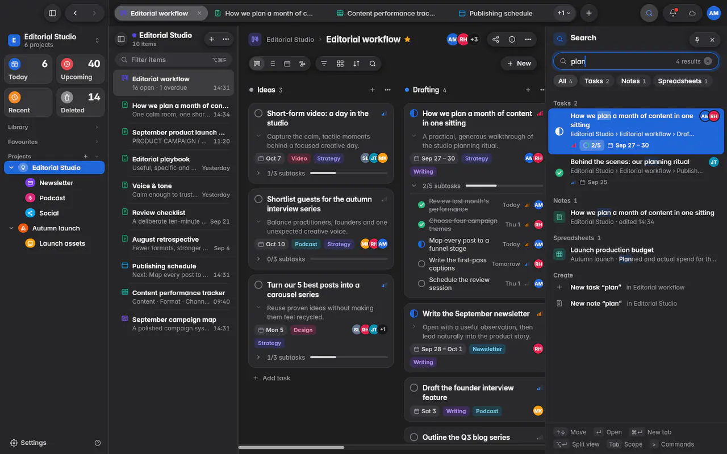Viewport: 727px width, 454px height.
Task: Open Settings at bottom of sidebar
Action: pyautogui.click(x=28, y=443)
